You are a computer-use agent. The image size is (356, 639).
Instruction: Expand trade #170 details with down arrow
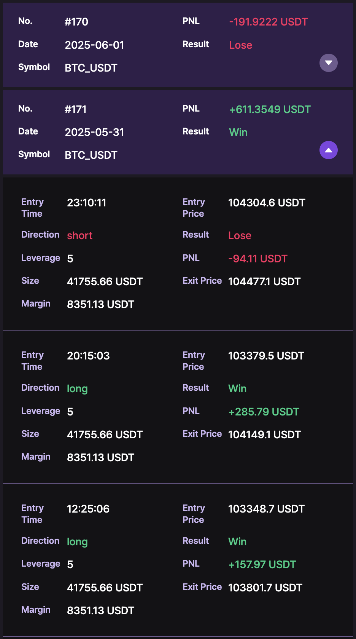(x=328, y=63)
